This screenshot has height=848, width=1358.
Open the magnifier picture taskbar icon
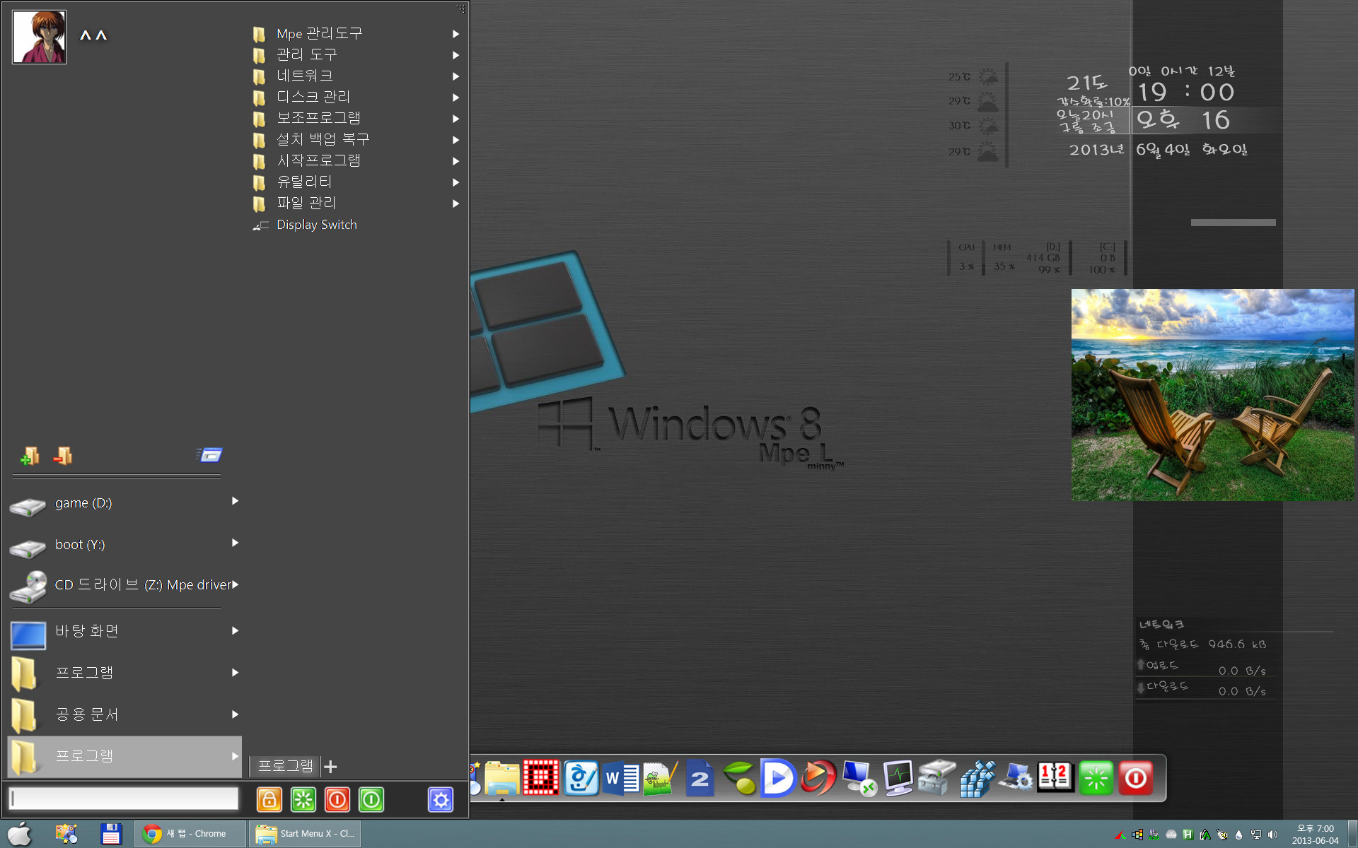(x=66, y=834)
